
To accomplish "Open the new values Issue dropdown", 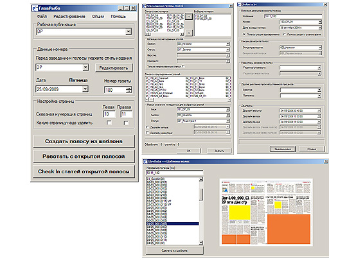I will tap(227, 109).
